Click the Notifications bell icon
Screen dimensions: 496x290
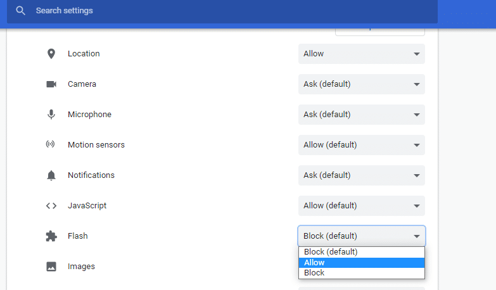click(51, 175)
